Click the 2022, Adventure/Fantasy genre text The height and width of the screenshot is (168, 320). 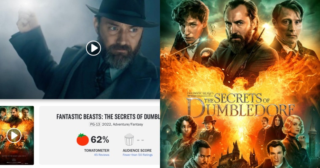123,124
